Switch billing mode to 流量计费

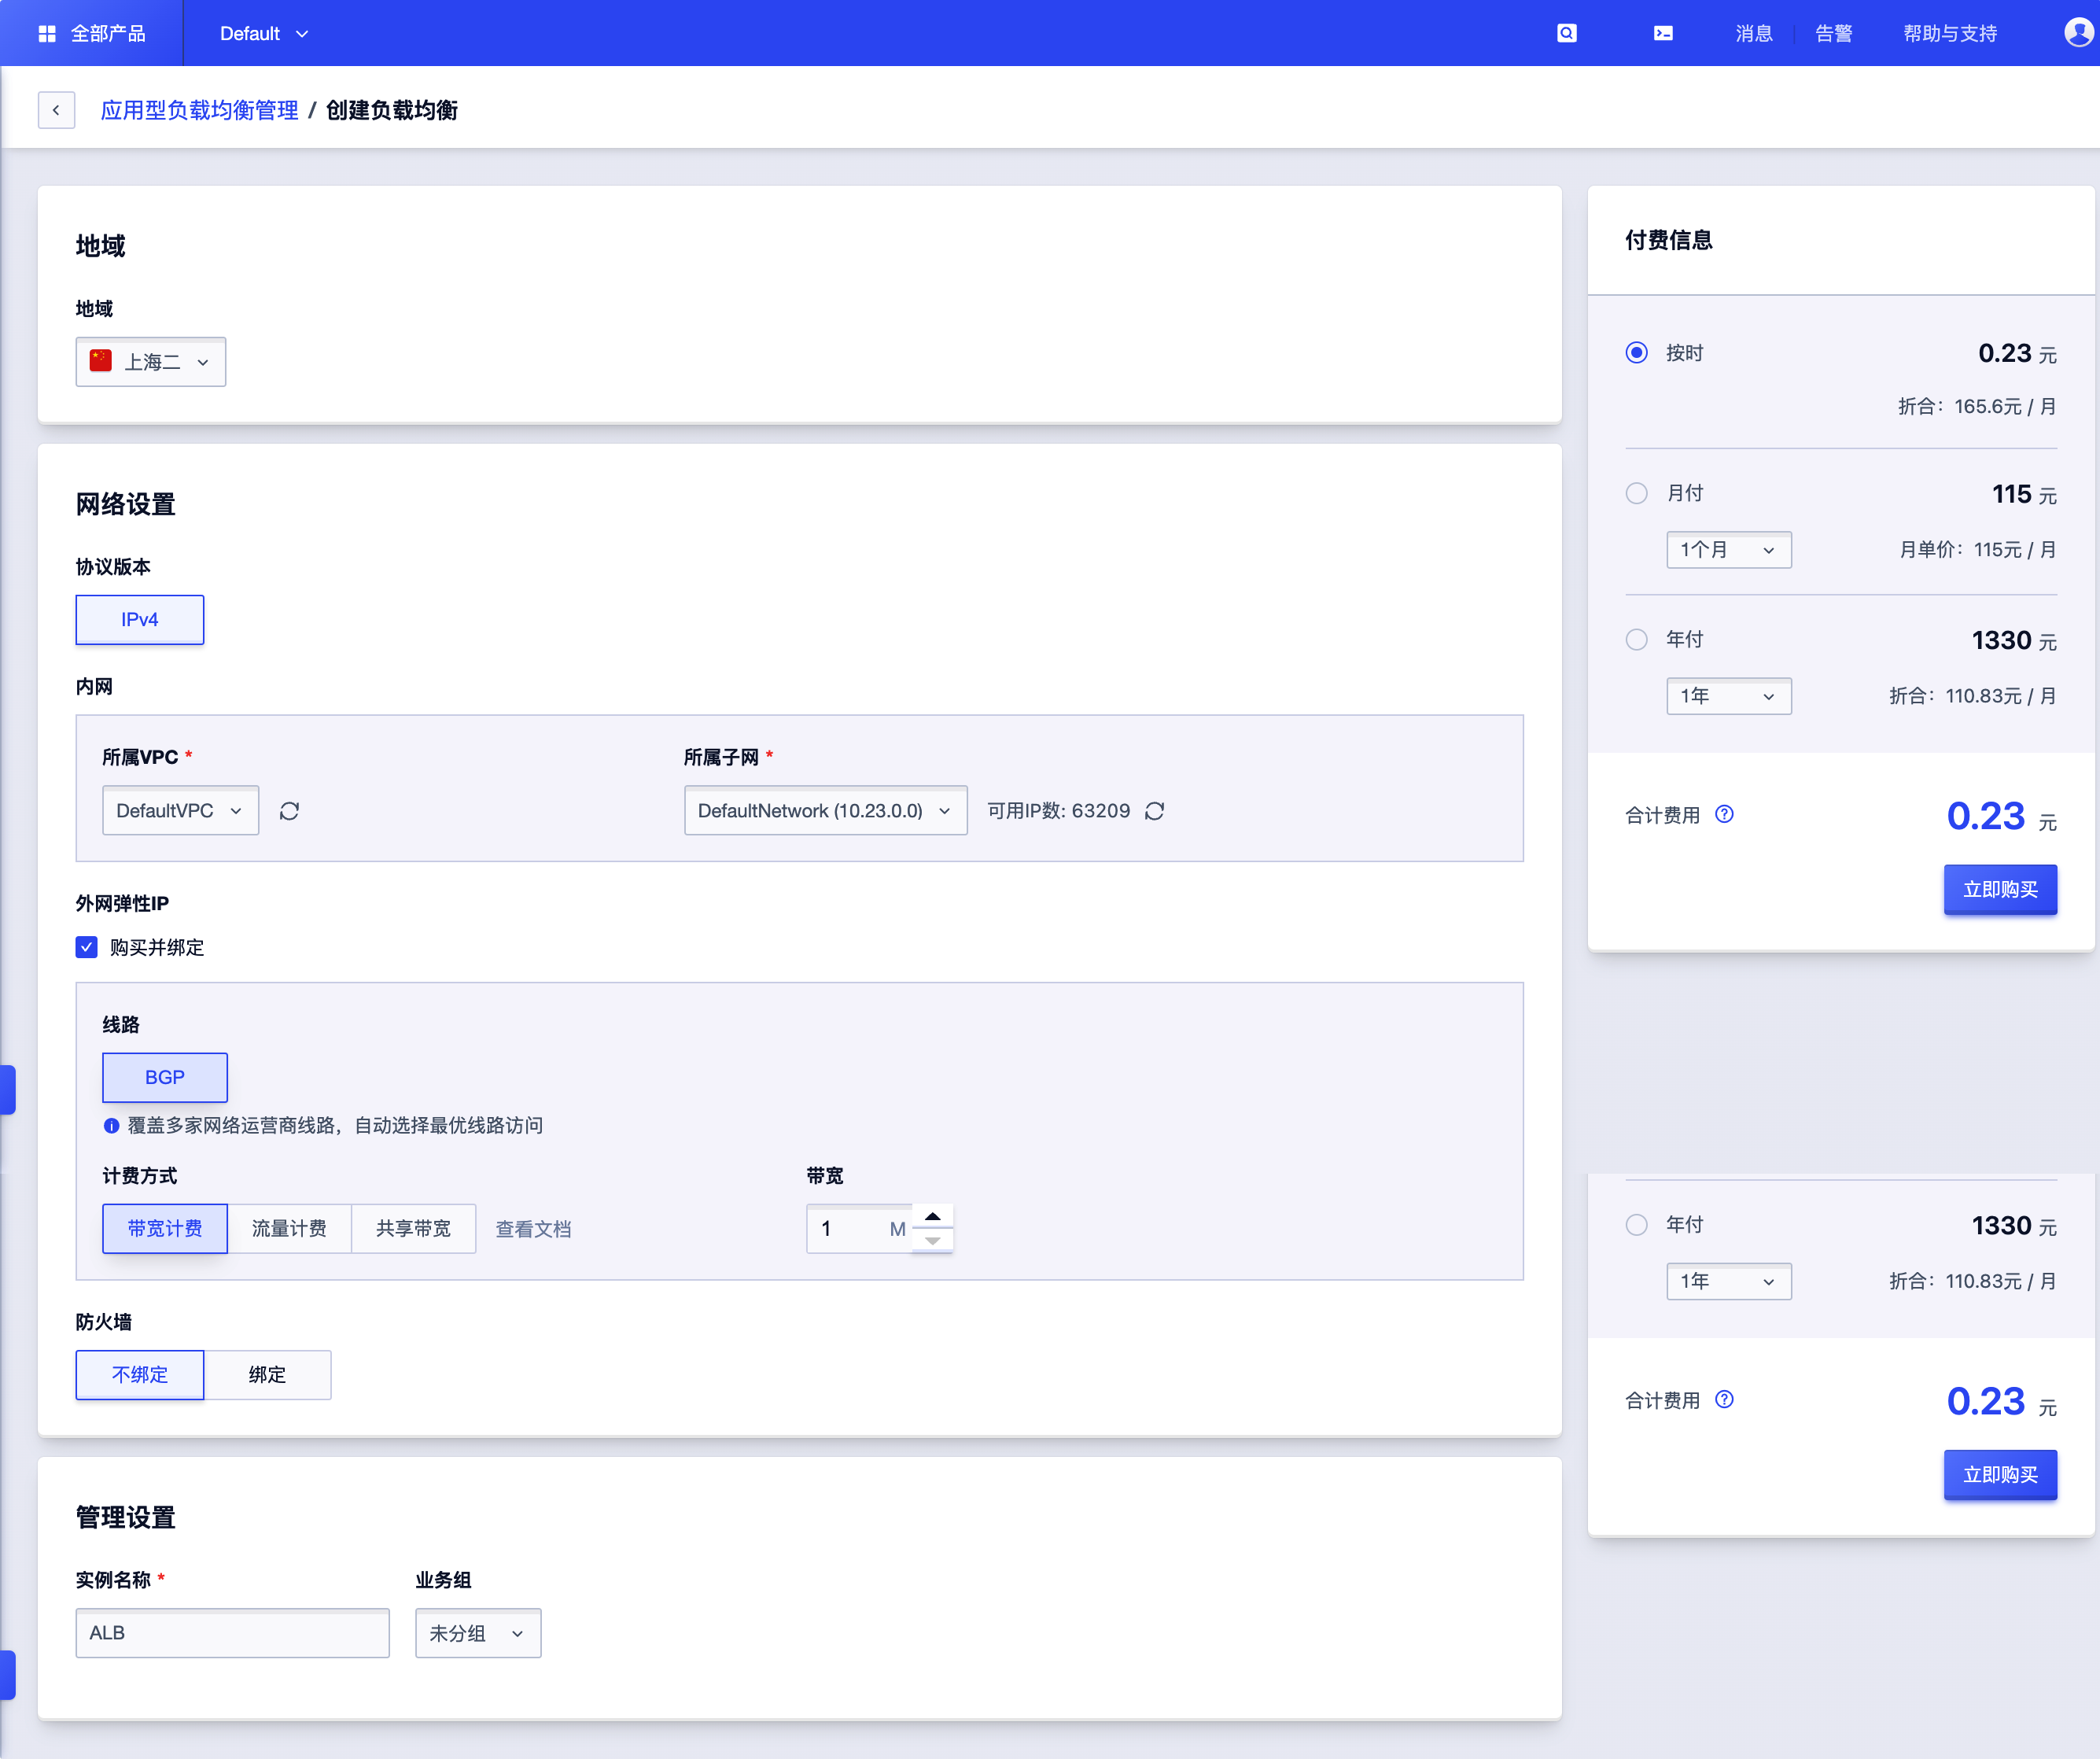(x=289, y=1229)
